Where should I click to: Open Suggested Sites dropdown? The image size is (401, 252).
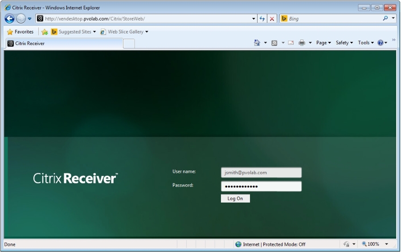click(74, 32)
